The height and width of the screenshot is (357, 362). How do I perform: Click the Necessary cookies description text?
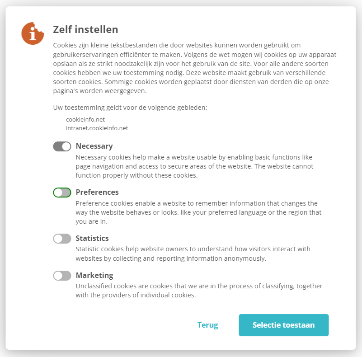(x=194, y=166)
